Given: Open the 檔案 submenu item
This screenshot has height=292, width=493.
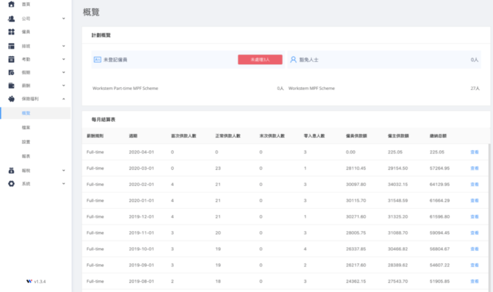Looking at the screenshot, I should (26, 128).
